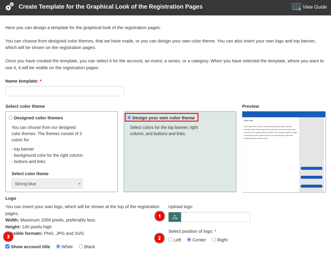331x258 pixels.
Task: Click the green upload logo icon
Action: [x=175, y=217]
